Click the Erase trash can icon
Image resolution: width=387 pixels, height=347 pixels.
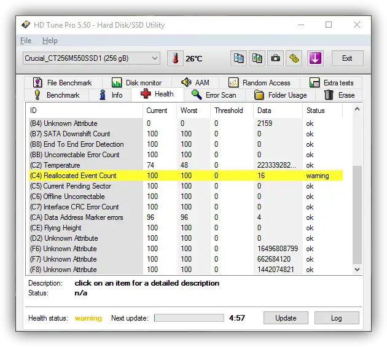(x=329, y=95)
